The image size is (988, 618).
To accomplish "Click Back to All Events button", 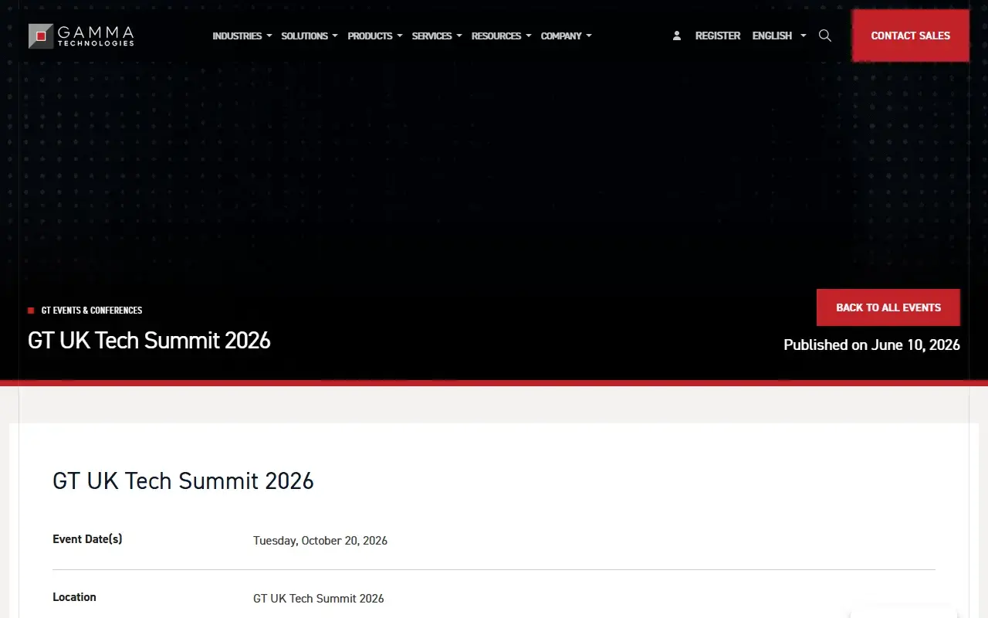I will (888, 307).
